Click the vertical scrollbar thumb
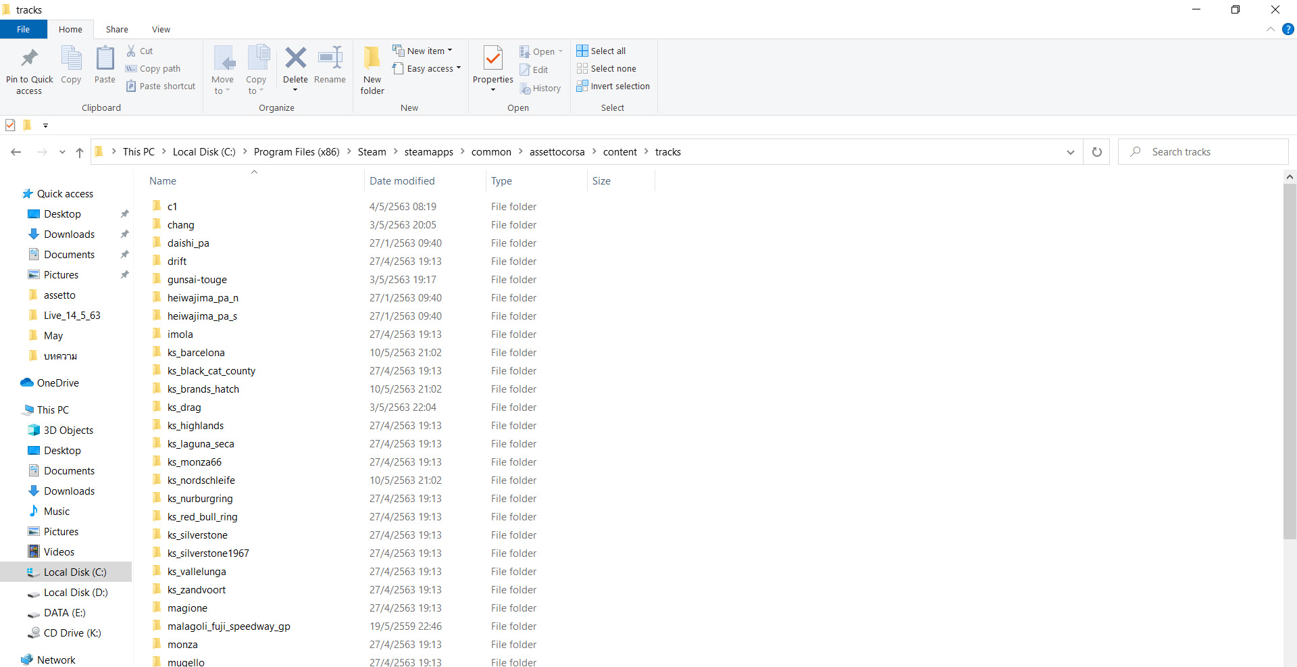Viewport: 1297px width, 667px height. tap(1290, 362)
